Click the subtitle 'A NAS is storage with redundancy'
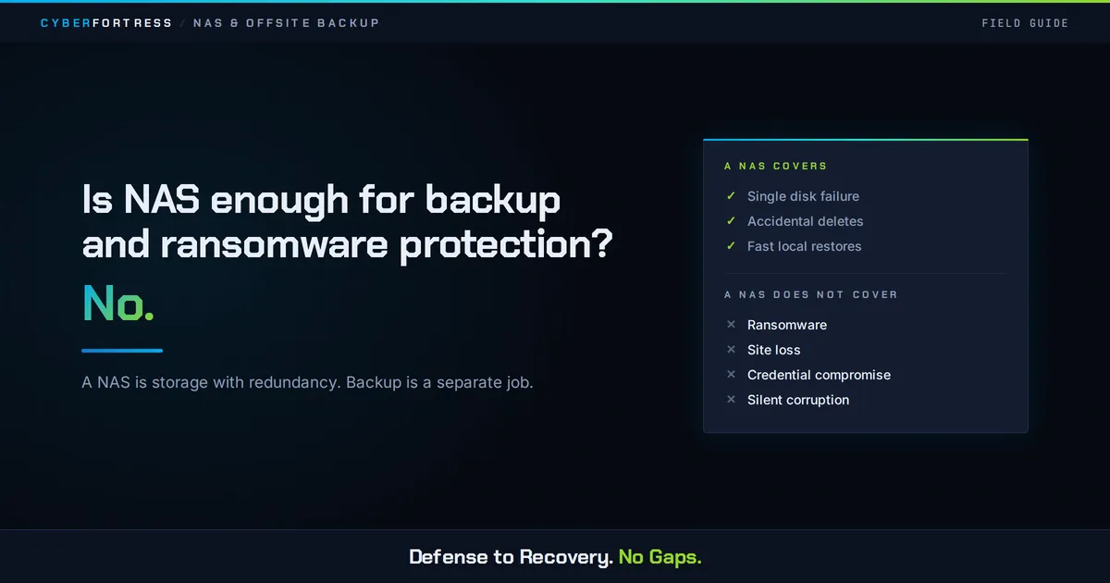This screenshot has width=1110, height=583. [x=211, y=381]
